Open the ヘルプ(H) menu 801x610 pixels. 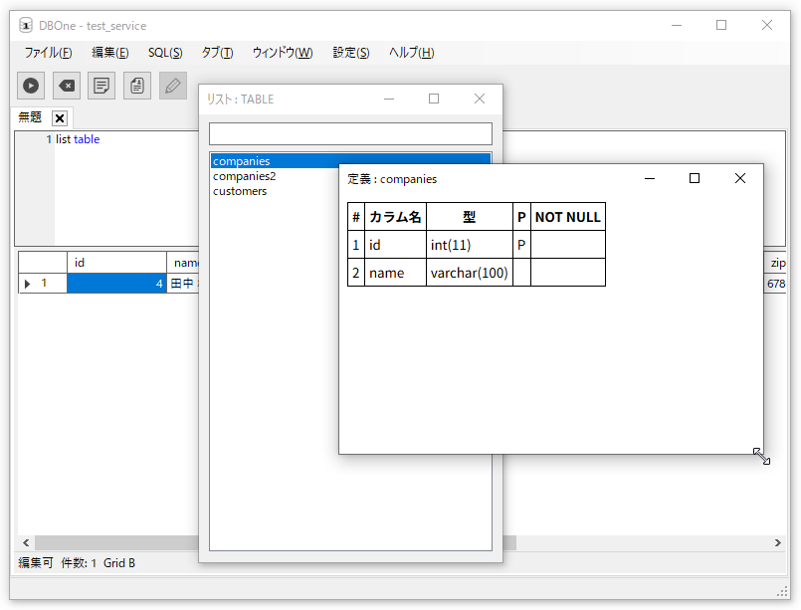[x=411, y=53]
